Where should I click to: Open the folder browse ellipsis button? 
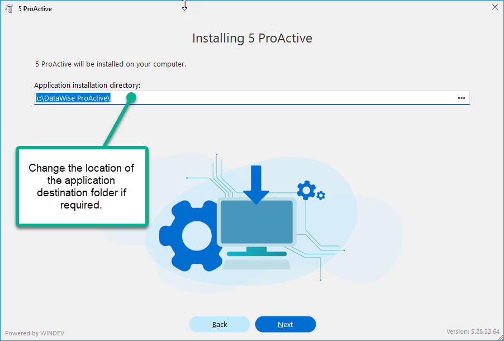pos(461,98)
